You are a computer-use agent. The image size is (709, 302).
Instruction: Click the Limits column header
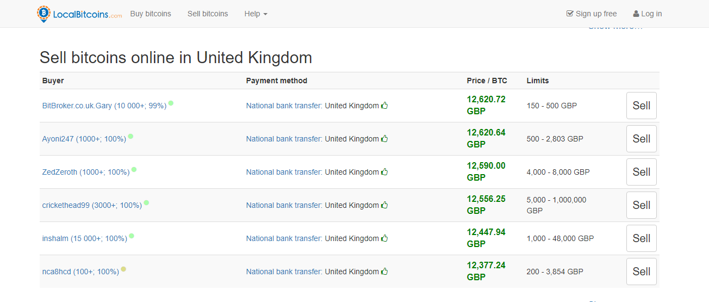538,81
